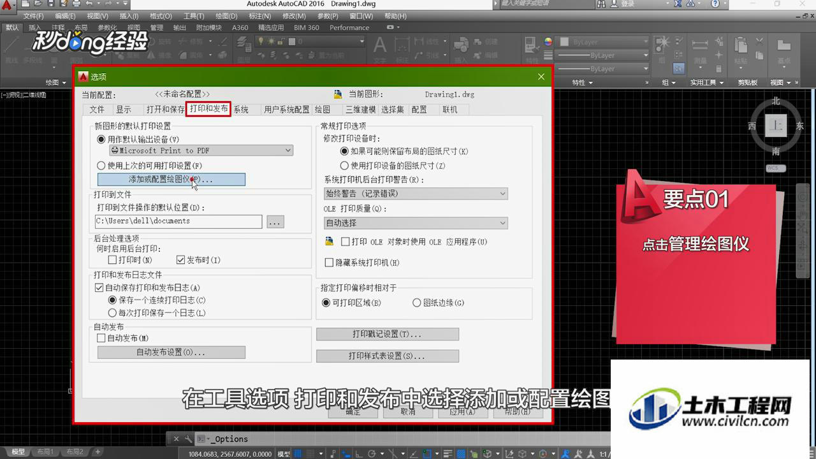Open the ByLayer color dropdown in properties panel
This screenshot has height=459, width=816.
pos(602,41)
